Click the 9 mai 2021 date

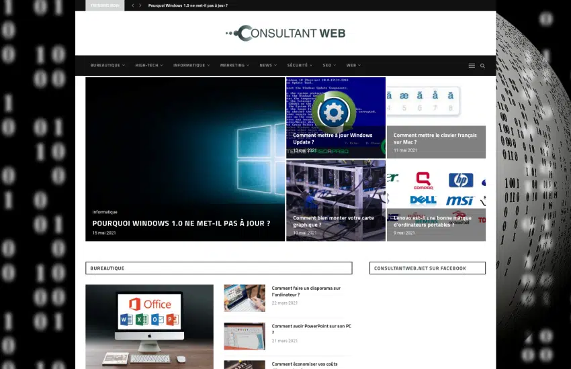pyautogui.click(x=404, y=233)
